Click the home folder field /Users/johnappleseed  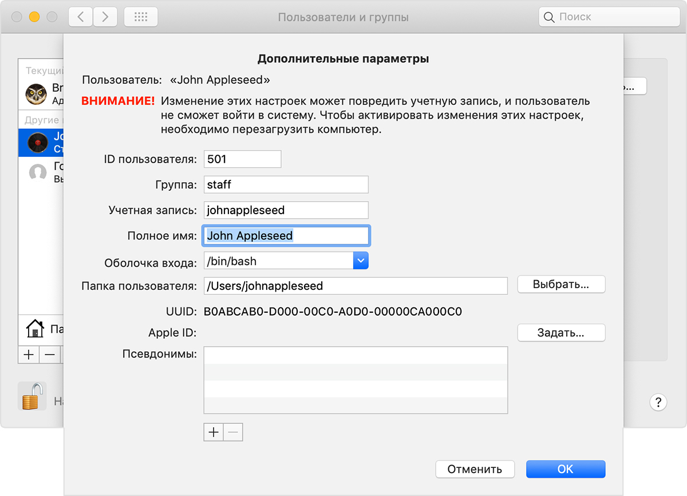[x=356, y=286]
